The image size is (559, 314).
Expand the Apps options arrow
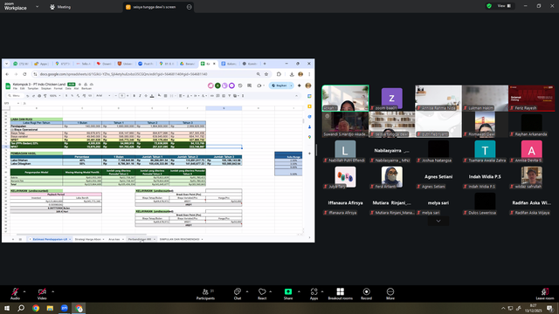[322, 291]
